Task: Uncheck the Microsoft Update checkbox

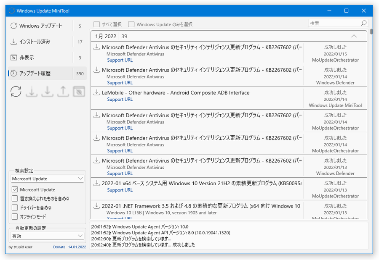Action: tap(15, 189)
